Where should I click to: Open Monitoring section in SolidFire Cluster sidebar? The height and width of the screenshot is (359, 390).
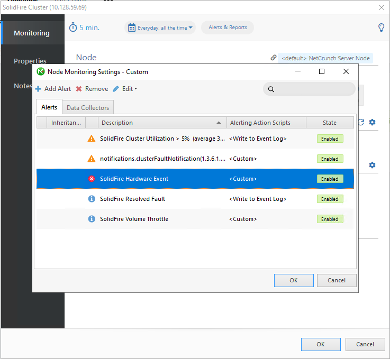[33, 33]
